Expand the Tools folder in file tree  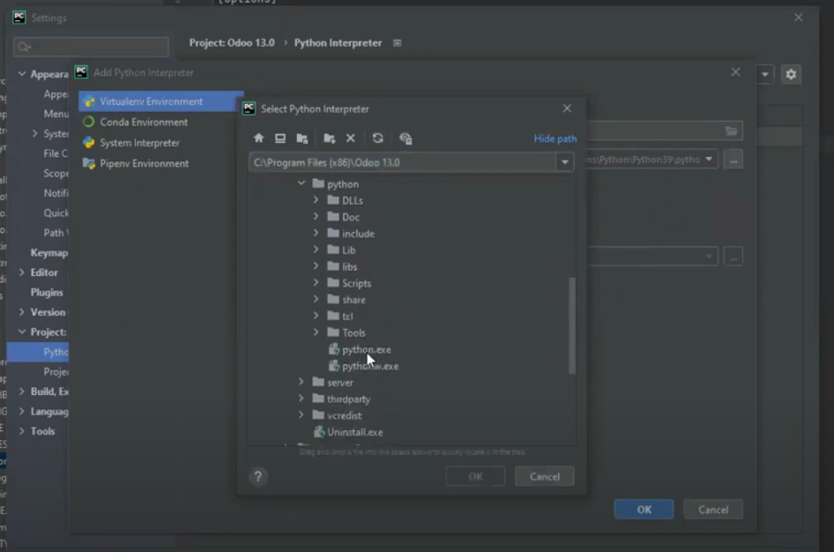pyautogui.click(x=316, y=332)
